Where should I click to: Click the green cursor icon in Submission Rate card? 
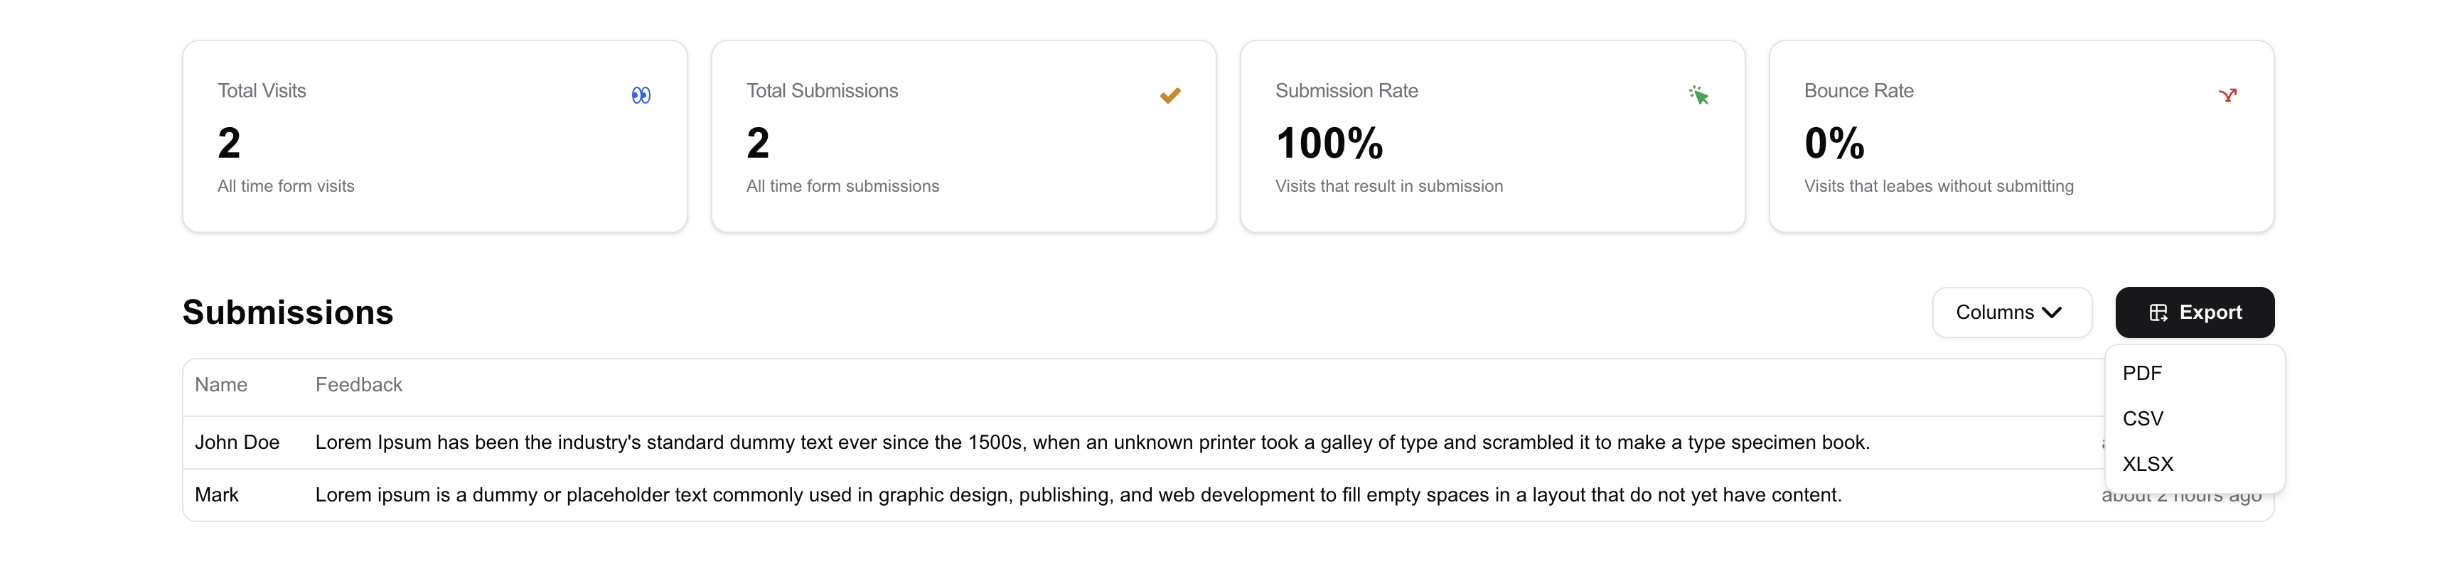[1698, 95]
